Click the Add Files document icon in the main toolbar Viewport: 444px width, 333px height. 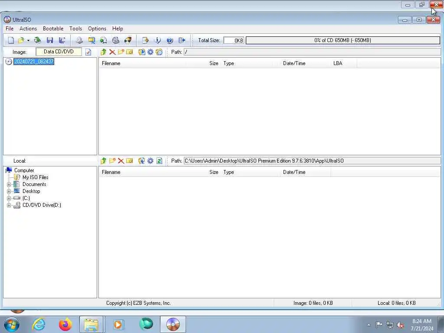[x=145, y=40]
